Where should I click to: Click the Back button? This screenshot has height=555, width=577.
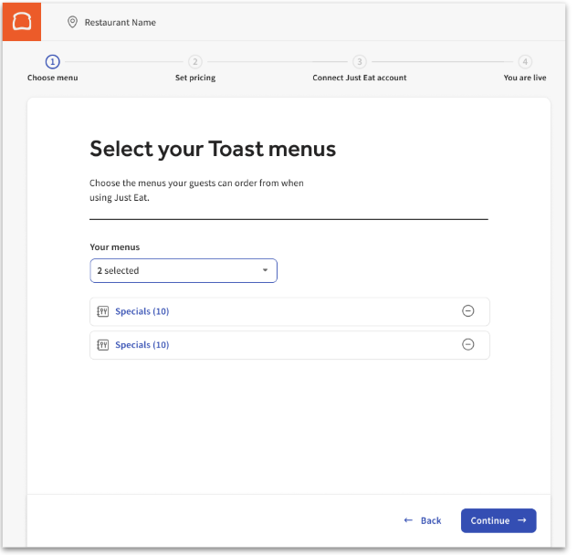click(x=423, y=520)
